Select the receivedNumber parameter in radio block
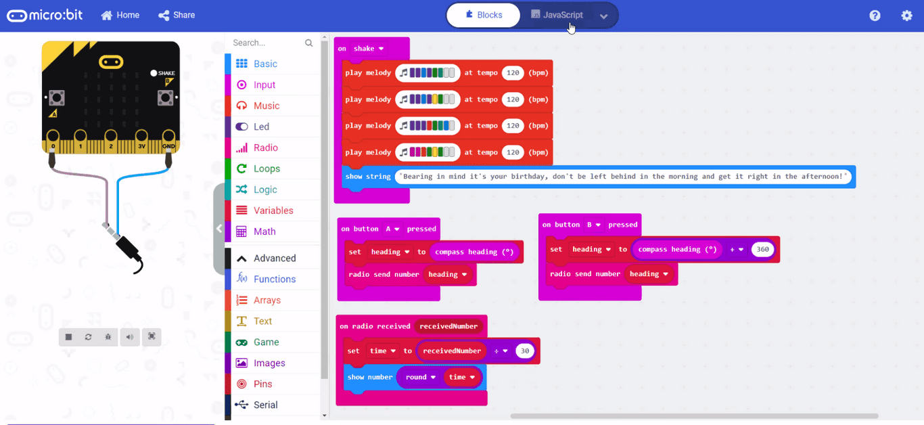 (448, 326)
